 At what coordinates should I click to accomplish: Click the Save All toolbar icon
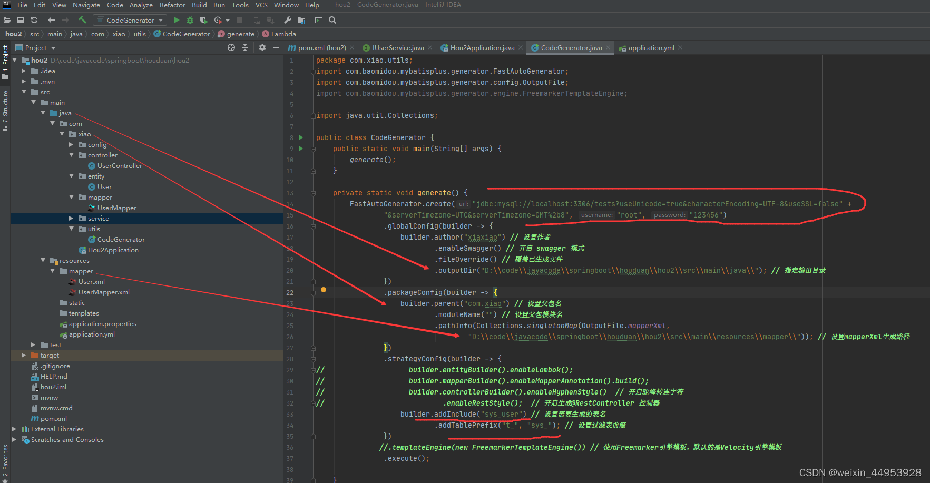(21, 20)
